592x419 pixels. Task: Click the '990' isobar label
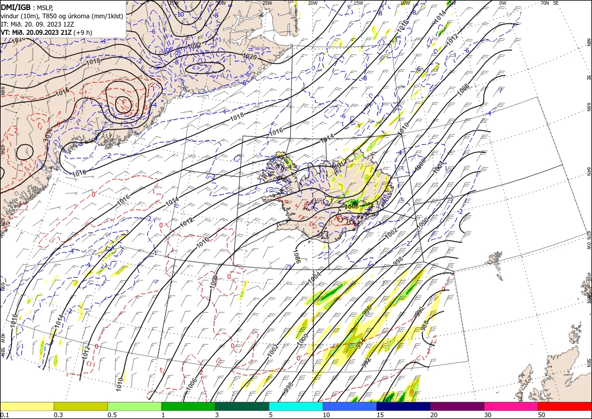(x=420, y=311)
